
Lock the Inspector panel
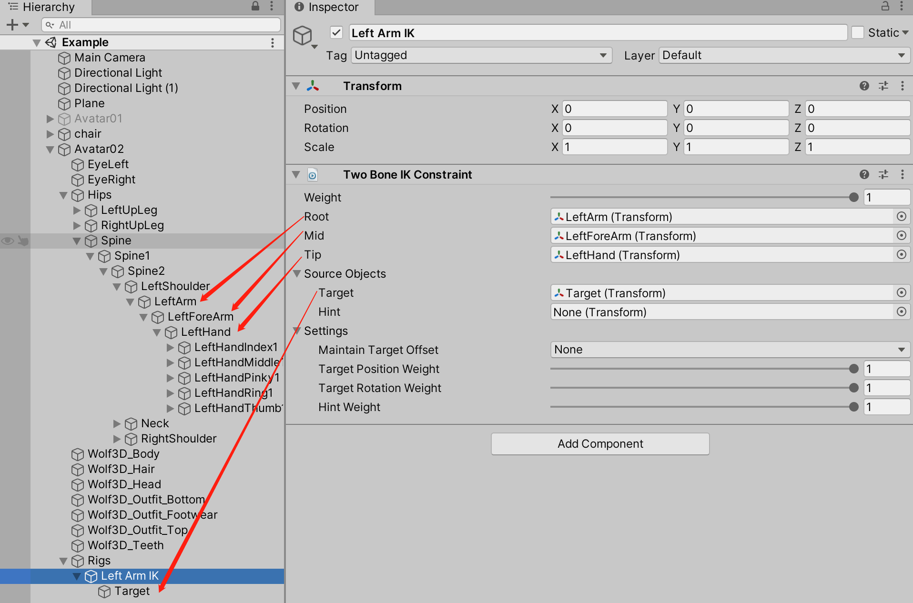tap(885, 6)
